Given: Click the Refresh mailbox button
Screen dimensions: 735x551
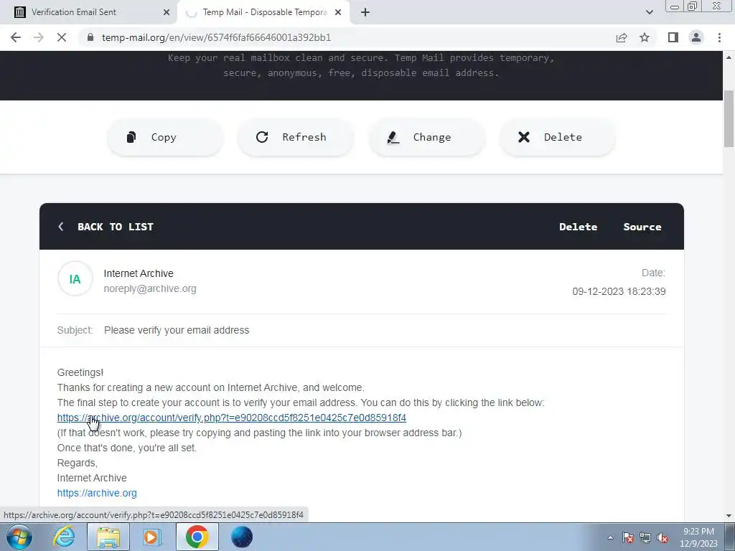Looking at the screenshot, I should pos(295,137).
